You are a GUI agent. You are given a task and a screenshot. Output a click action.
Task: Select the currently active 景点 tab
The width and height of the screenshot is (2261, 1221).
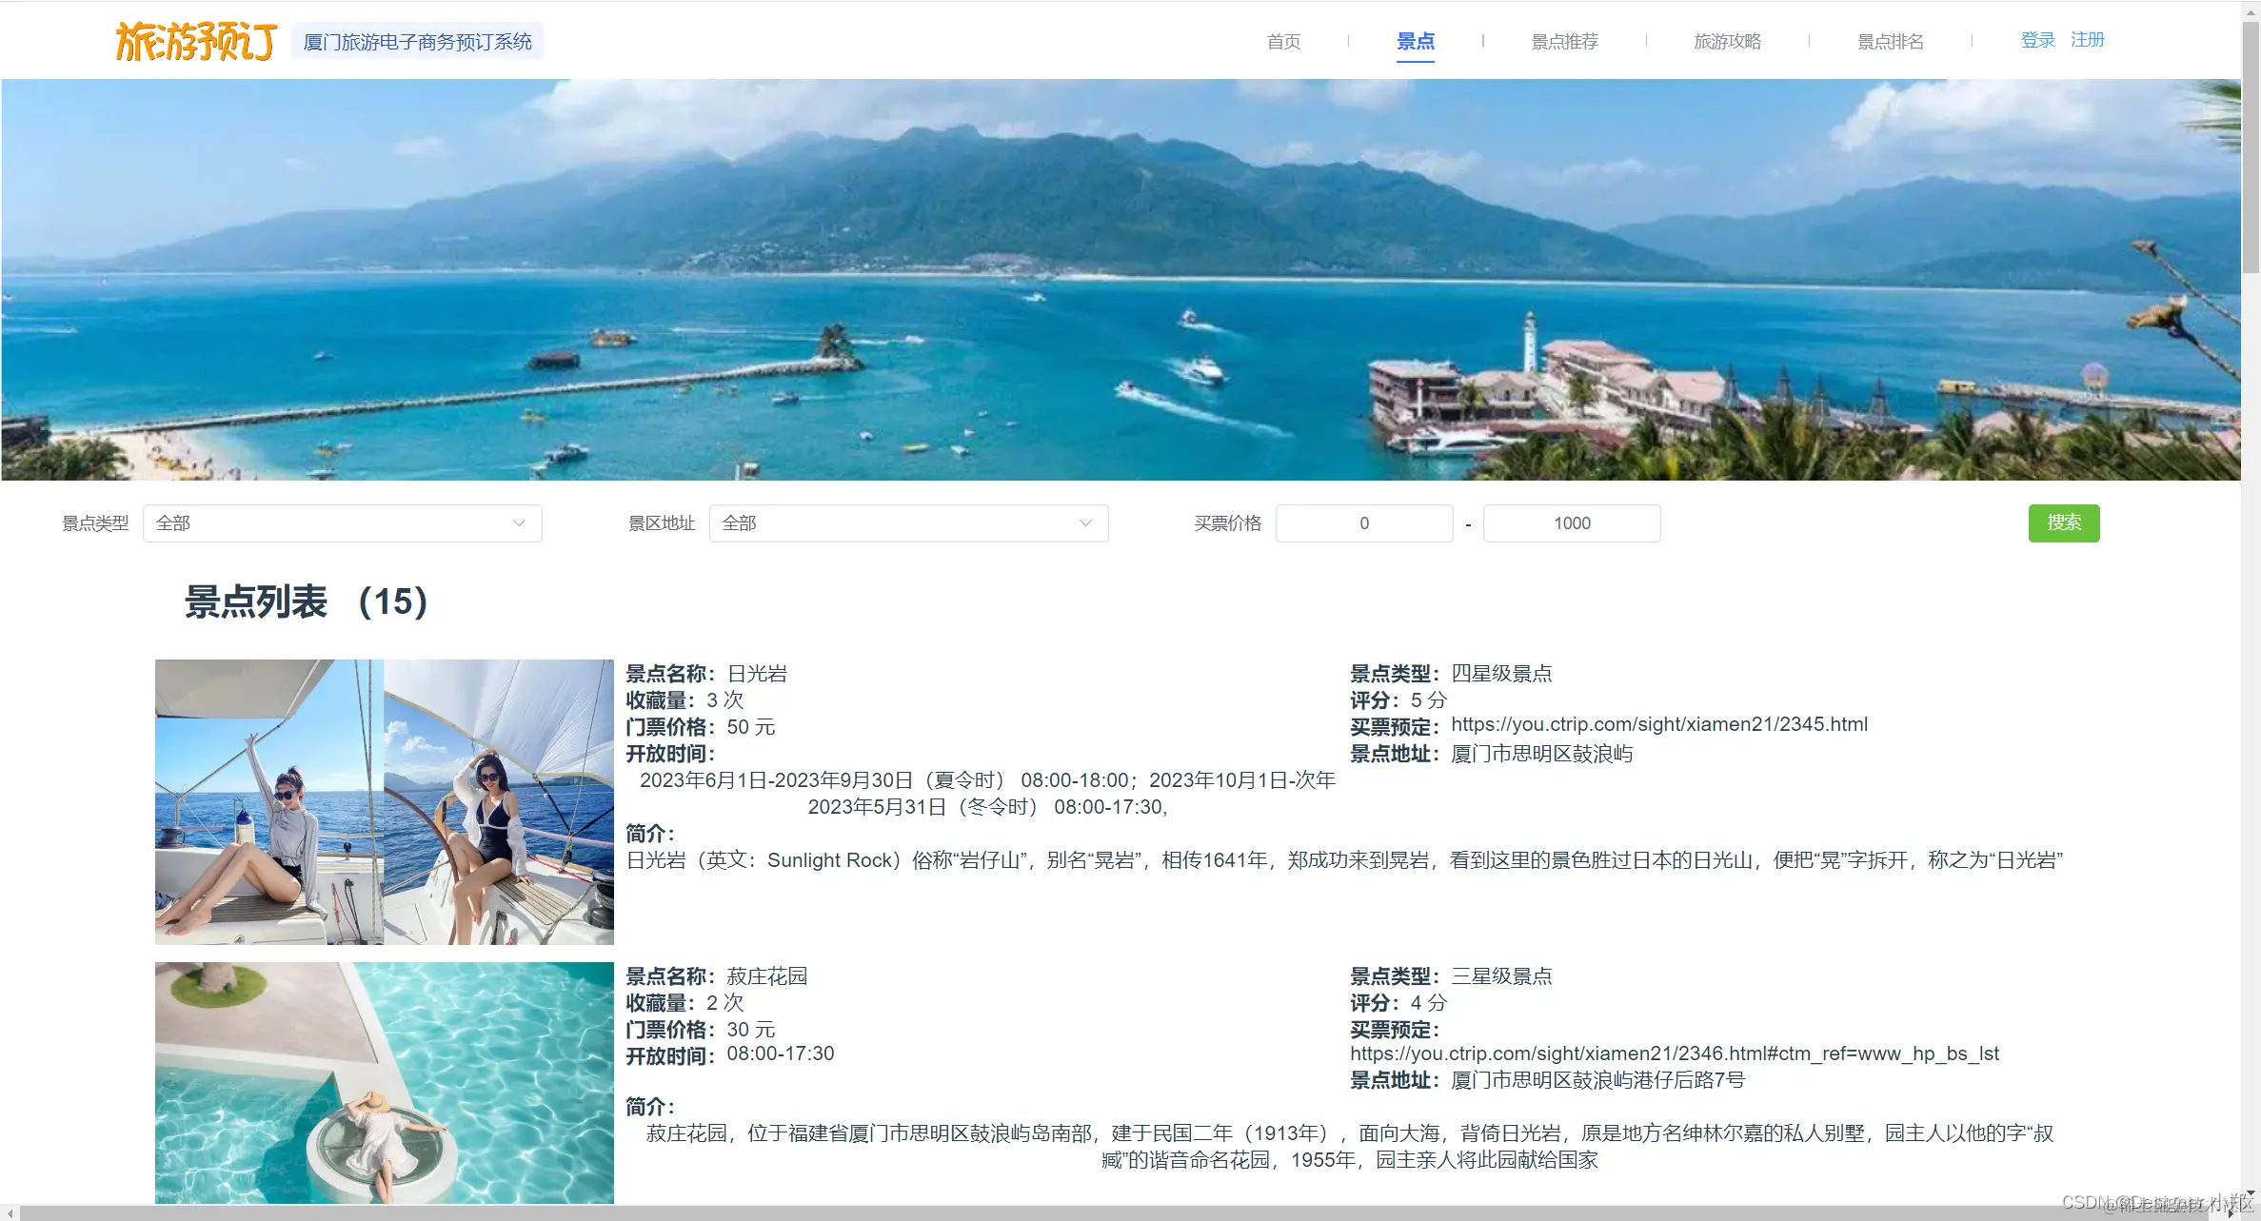coord(1415,41)
